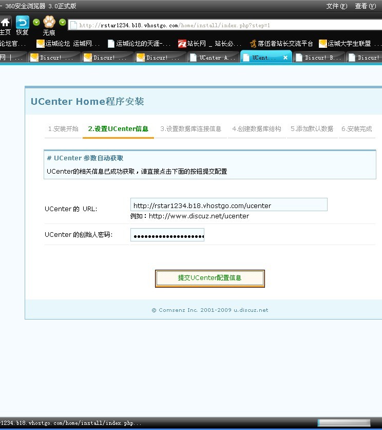Open bookmark 落伍者站长交流平台
This screenshot has width=382, height=430.
281,44
